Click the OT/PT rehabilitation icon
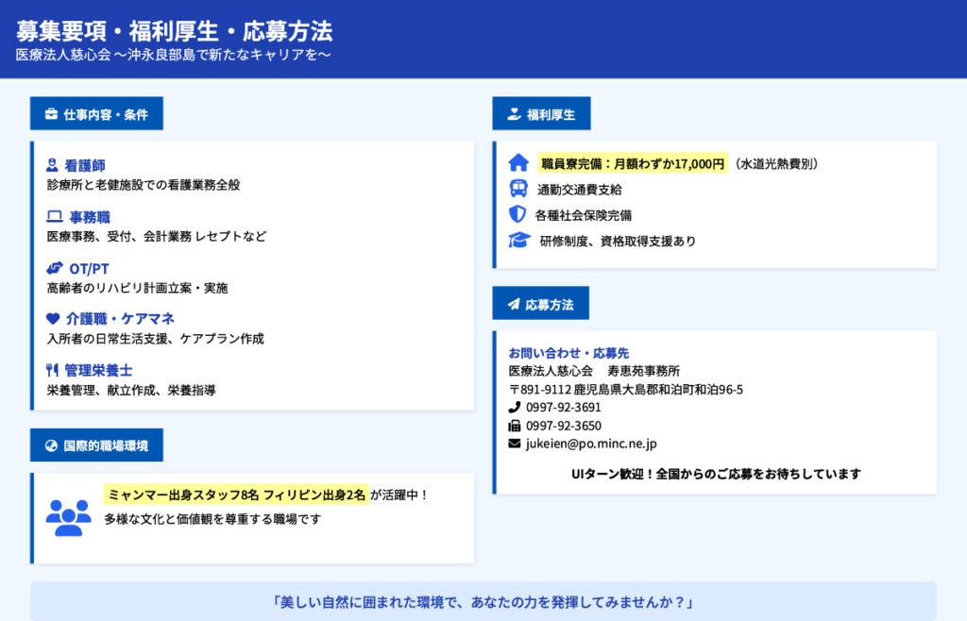 [55, 268]
